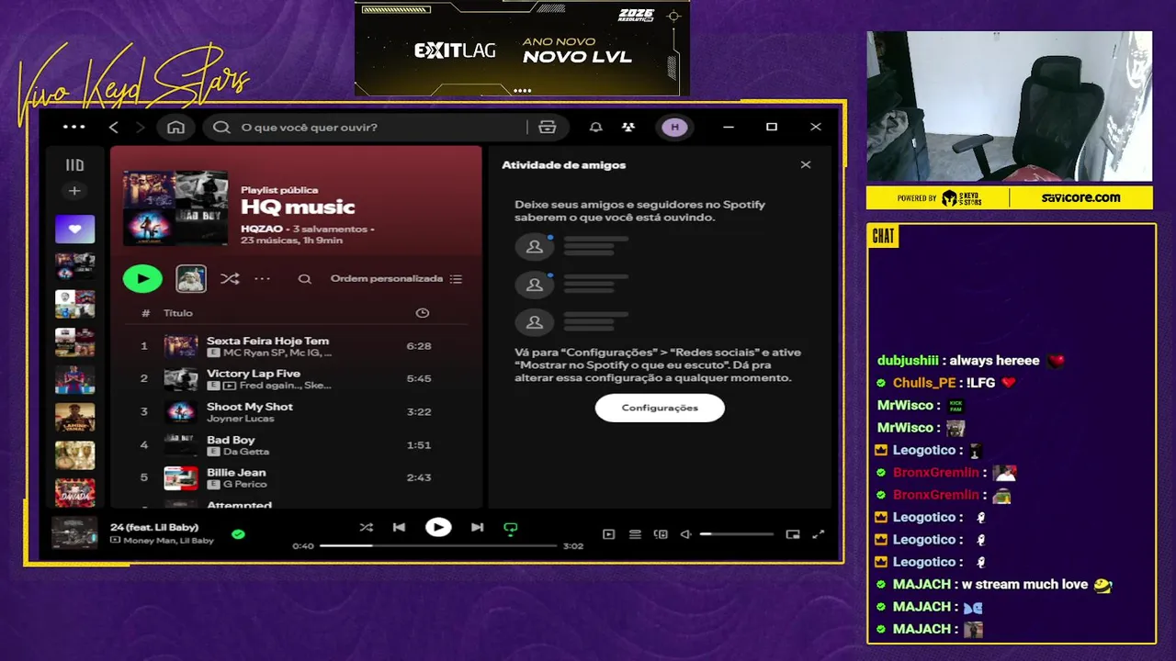Click the artist picture next to the play button
This screenshot has height=661, width=1176.
pyautogui.click(x=191, y=278)
